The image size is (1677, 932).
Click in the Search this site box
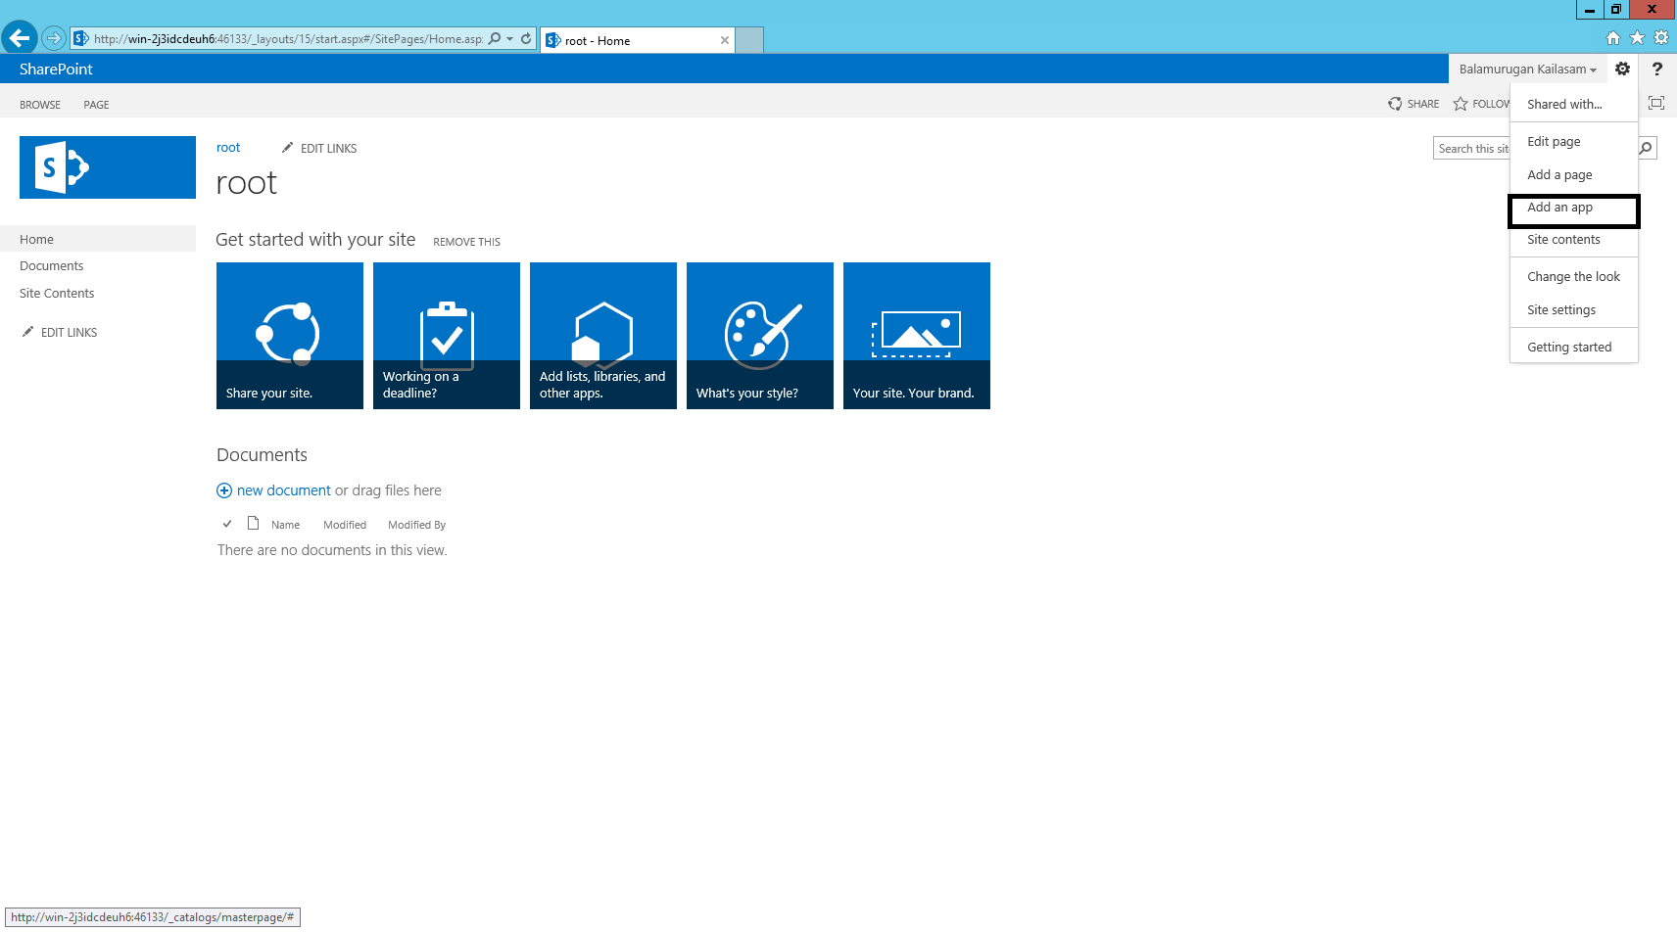(1472, 149)
